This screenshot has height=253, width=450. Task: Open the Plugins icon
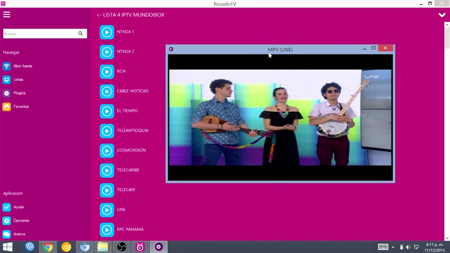pos(7,93)
